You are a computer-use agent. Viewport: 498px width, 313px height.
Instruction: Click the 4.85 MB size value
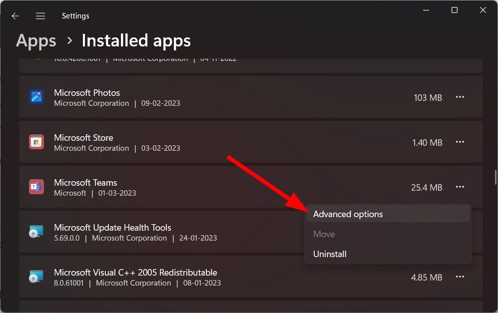[x=427, y=278]
